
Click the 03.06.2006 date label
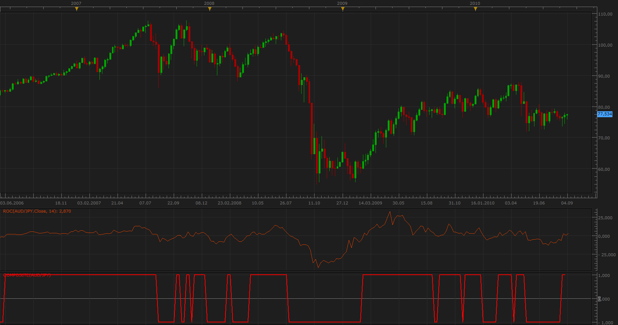coord(12,203)
